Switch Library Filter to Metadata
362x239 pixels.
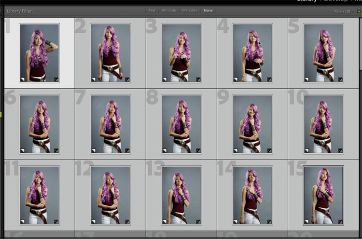pyautogui.click(x=190, y=11)
